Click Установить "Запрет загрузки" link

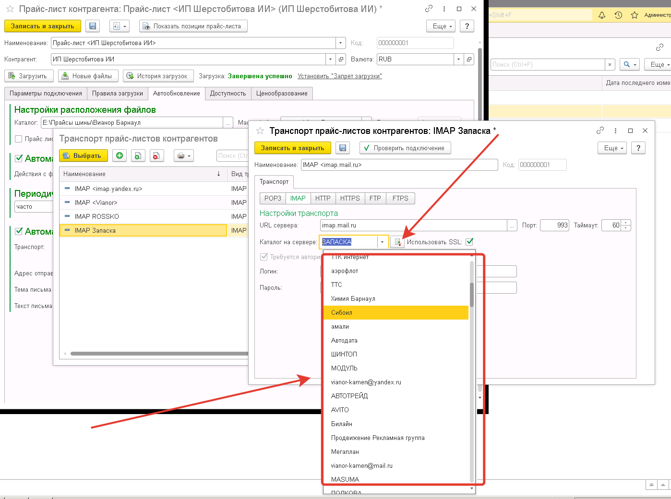point(340,76)
